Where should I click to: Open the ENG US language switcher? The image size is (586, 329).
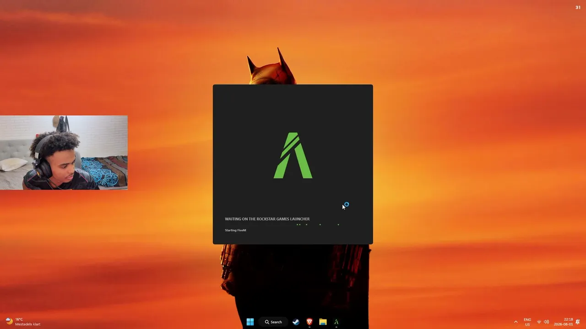527,322
